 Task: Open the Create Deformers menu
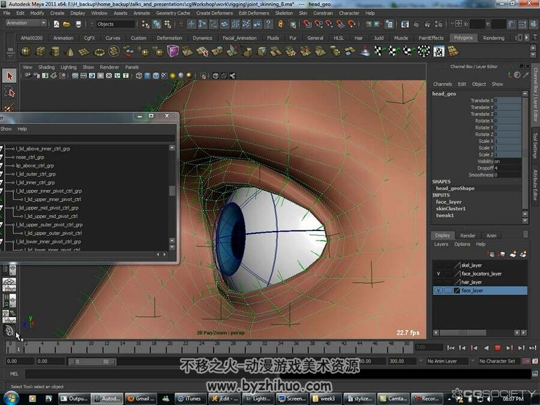[215, 13]
